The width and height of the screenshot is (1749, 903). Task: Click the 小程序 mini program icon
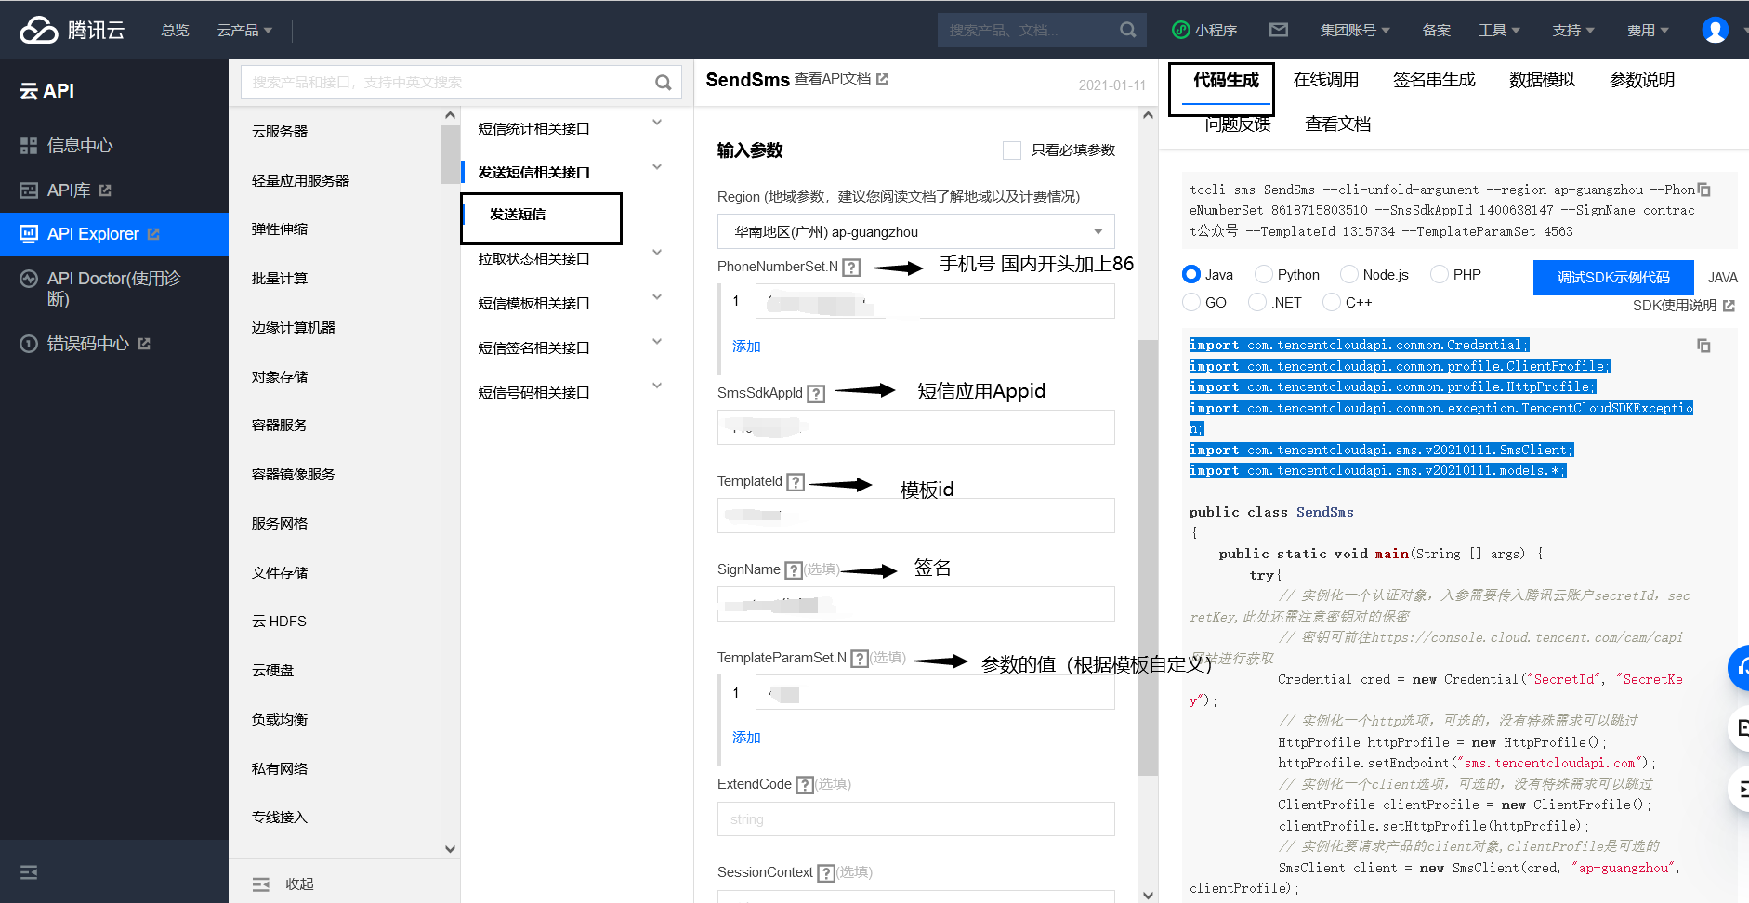[x=1181, y=30]
